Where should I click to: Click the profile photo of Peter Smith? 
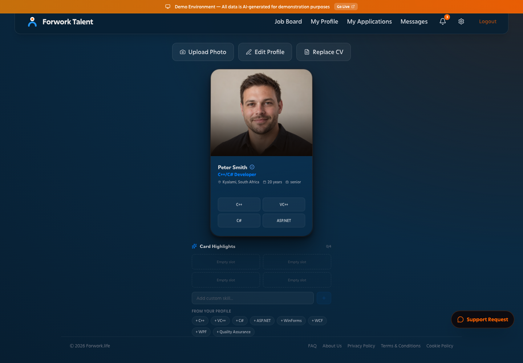(x=261, y=113)
